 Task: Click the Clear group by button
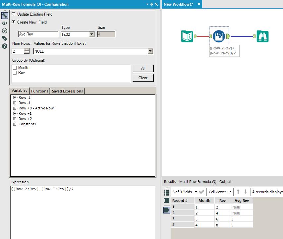[143, 78]
